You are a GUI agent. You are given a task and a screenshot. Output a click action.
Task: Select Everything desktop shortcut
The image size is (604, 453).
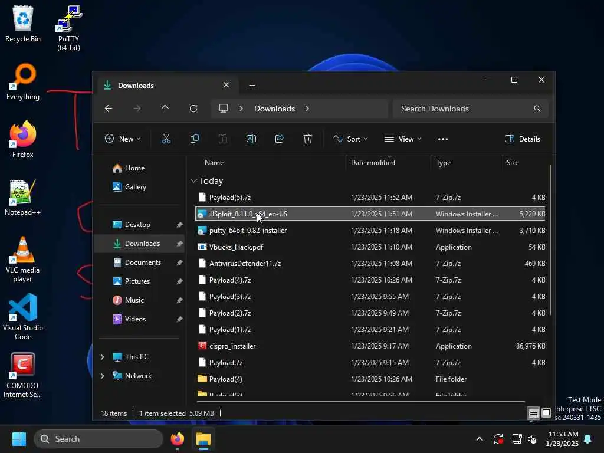click(23, 82)
